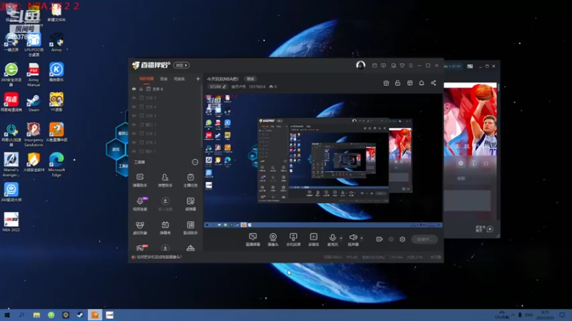Open the 主播任务 streamer tasks tool

tap(190, 180)
